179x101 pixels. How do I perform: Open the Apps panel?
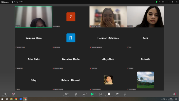100,95
